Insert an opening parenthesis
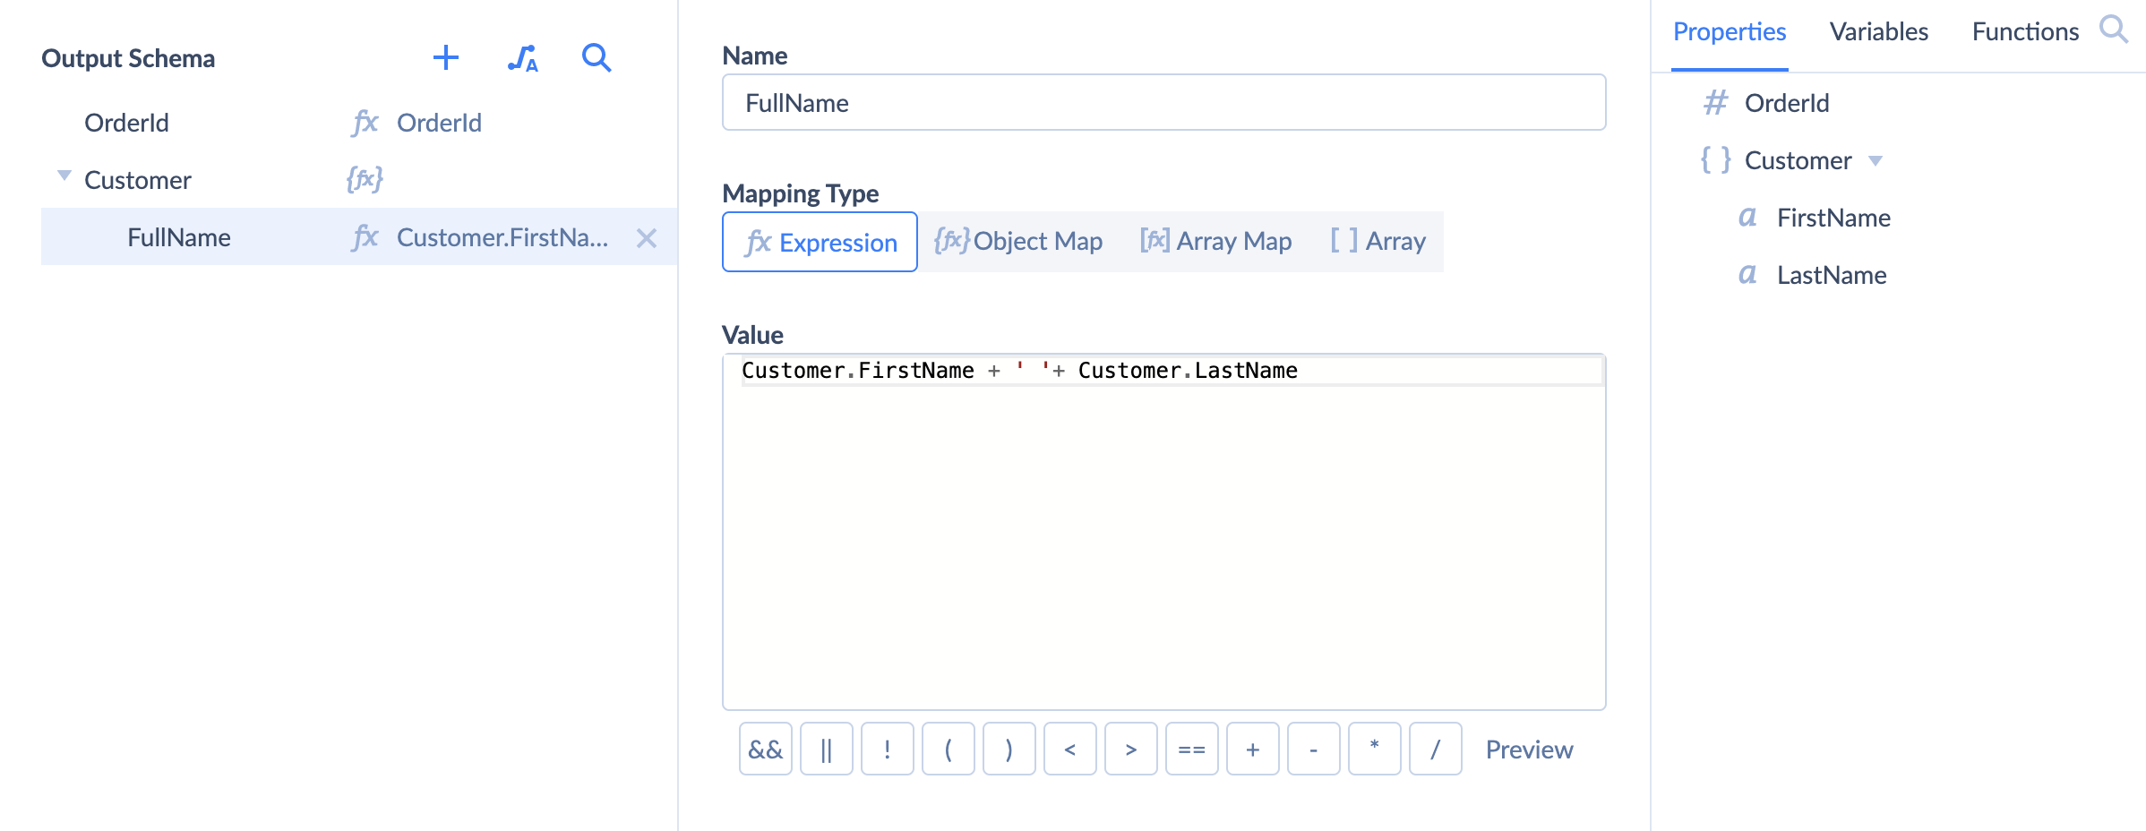 pos(949,749)
